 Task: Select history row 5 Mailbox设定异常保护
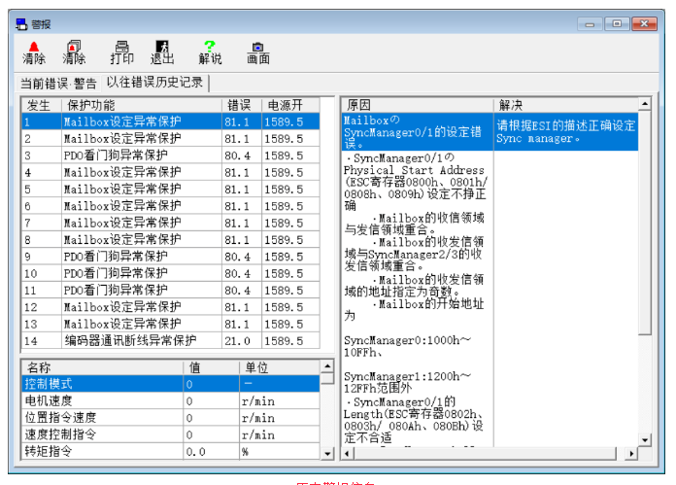[171, 189]
